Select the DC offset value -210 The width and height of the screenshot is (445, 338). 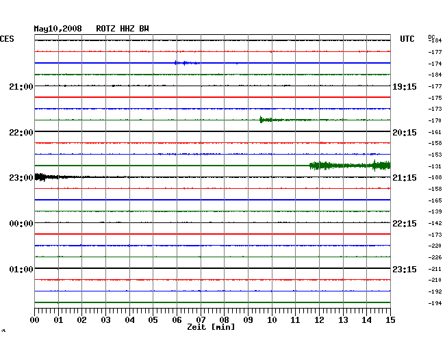pyautogui.click(x=435, y=280)
